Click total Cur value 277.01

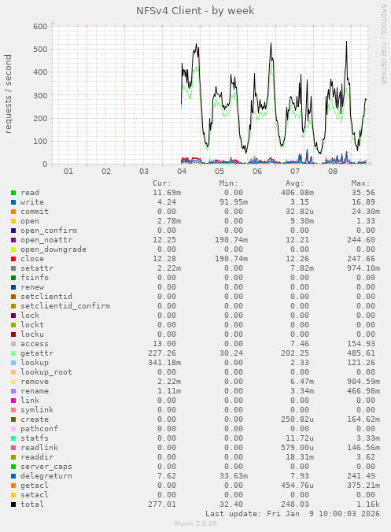click(162, 504)
